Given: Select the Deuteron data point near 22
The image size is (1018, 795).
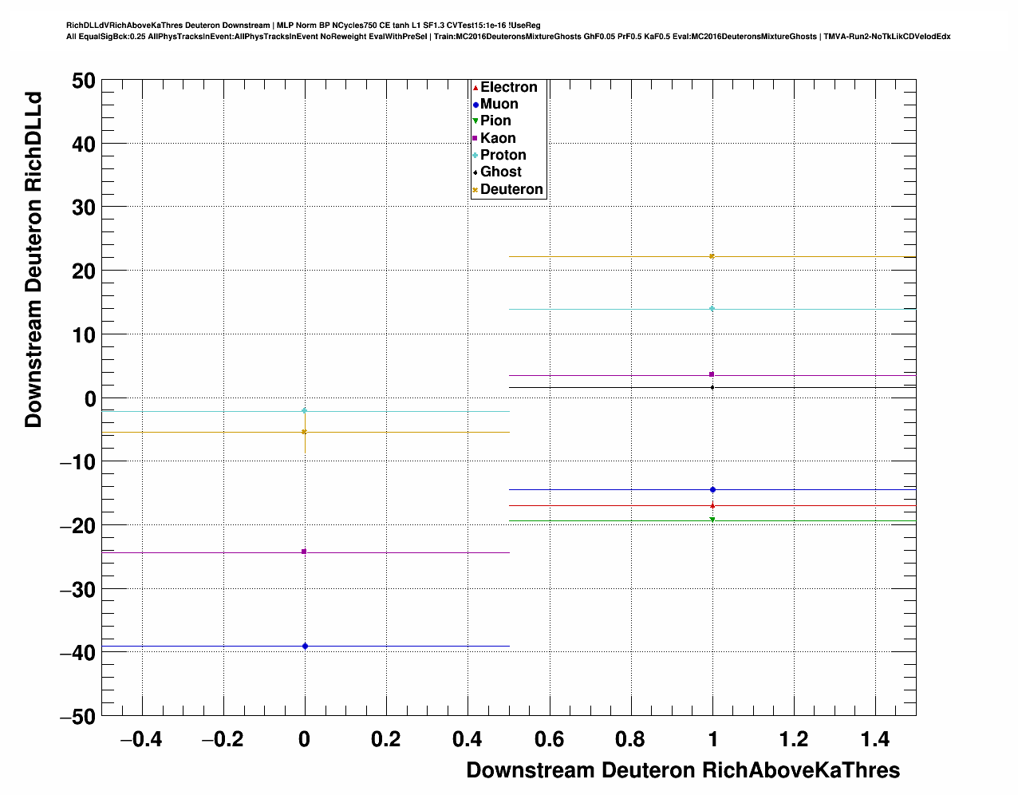Looking at the screenshot, I should click(712, 256).
